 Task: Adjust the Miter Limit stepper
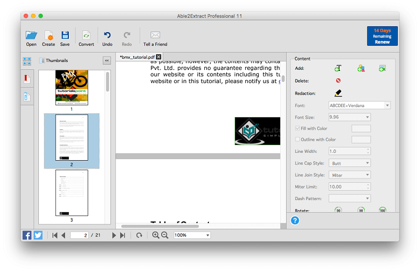(369, 186)
